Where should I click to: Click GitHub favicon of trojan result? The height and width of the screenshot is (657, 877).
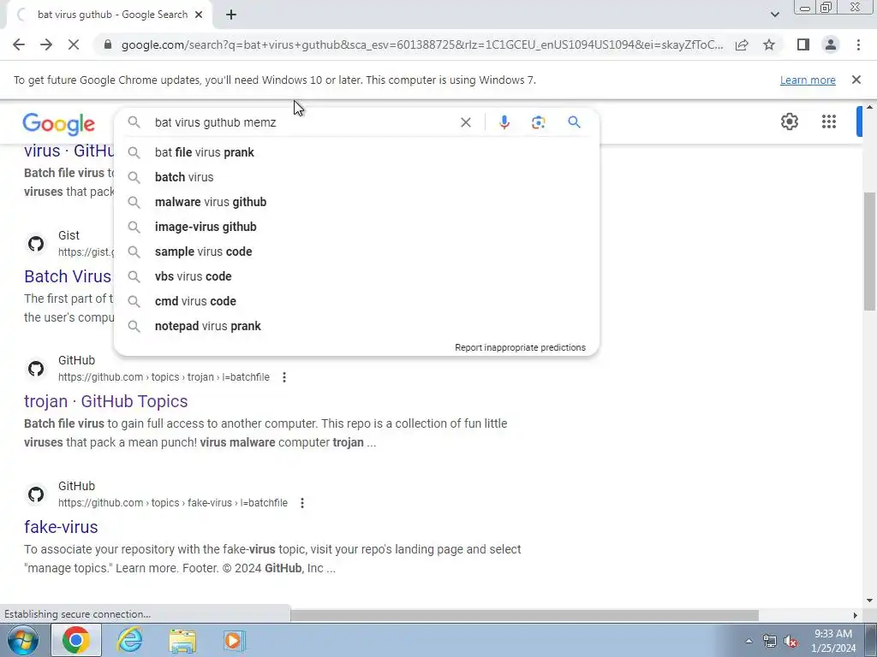[36, 369]
